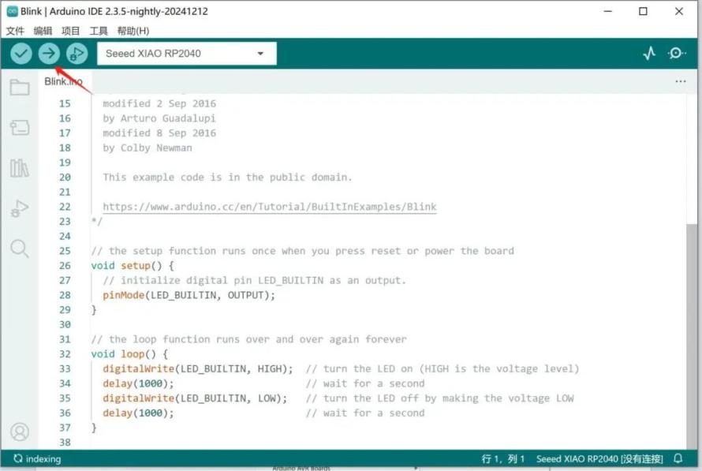
Task: Click '// turn the LED on' comment
Action: (442, 369)
